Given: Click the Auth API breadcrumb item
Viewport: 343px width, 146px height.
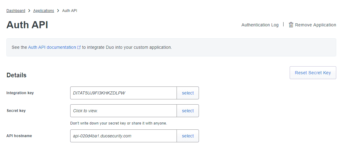Looking at the screenshot, I should (70, 11).
